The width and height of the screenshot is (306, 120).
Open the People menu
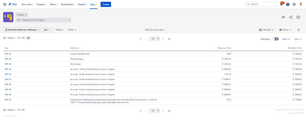click(82, 4)
